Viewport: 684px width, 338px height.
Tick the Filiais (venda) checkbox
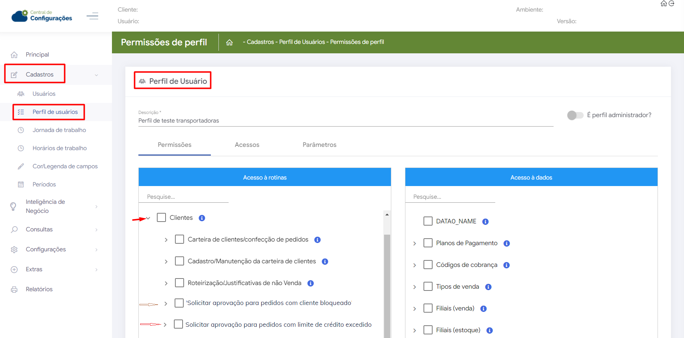click(x=428, y=308)
